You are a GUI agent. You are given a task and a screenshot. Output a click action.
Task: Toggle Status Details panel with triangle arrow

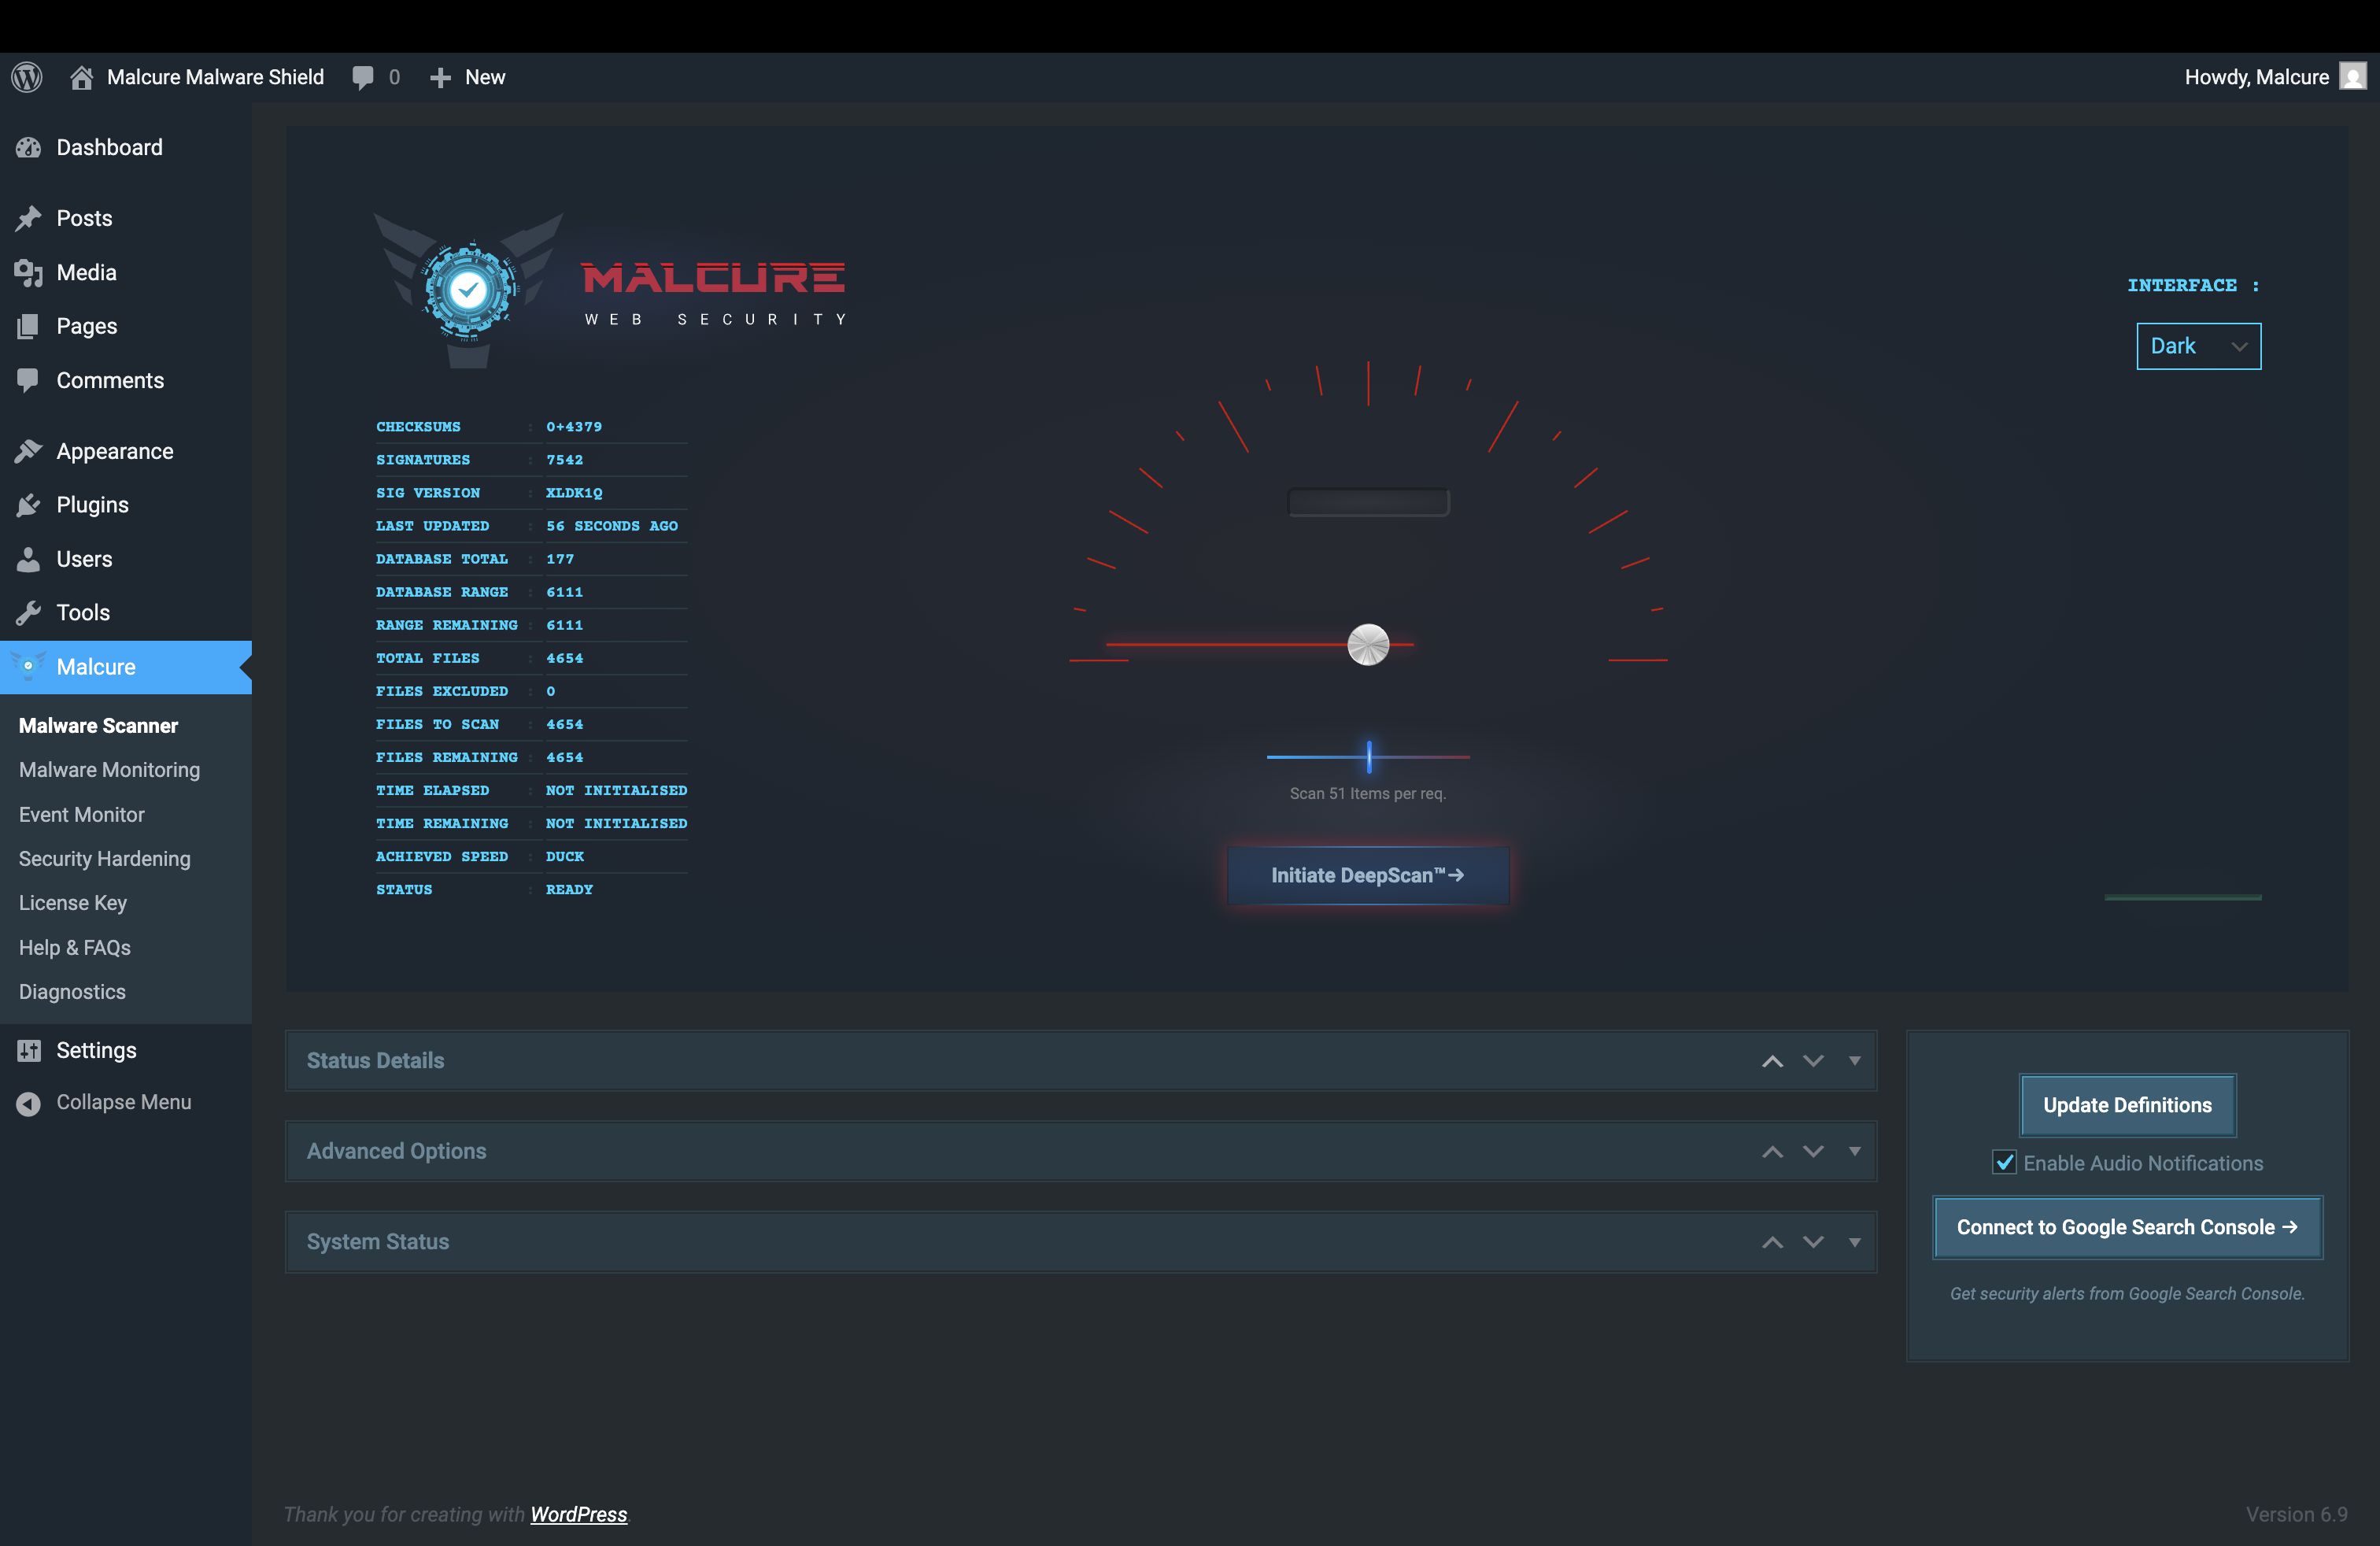point(1855,1061)
